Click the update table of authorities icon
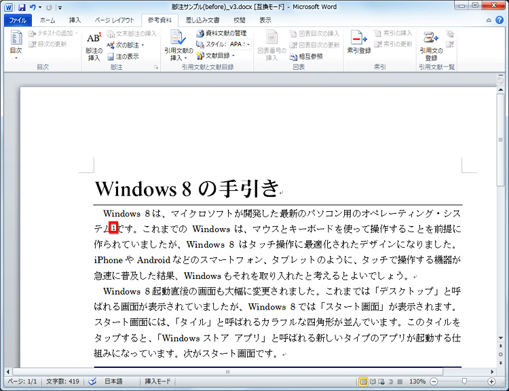 click(x=450, y=44)
